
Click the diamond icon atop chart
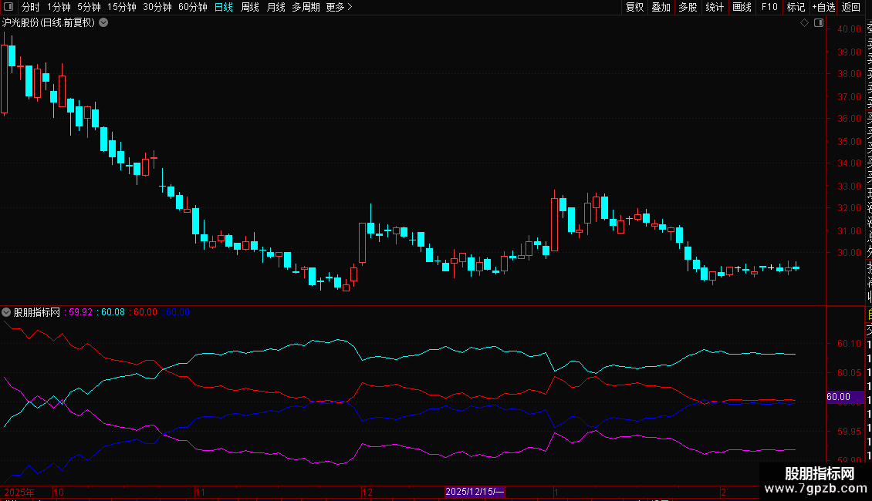804,23
